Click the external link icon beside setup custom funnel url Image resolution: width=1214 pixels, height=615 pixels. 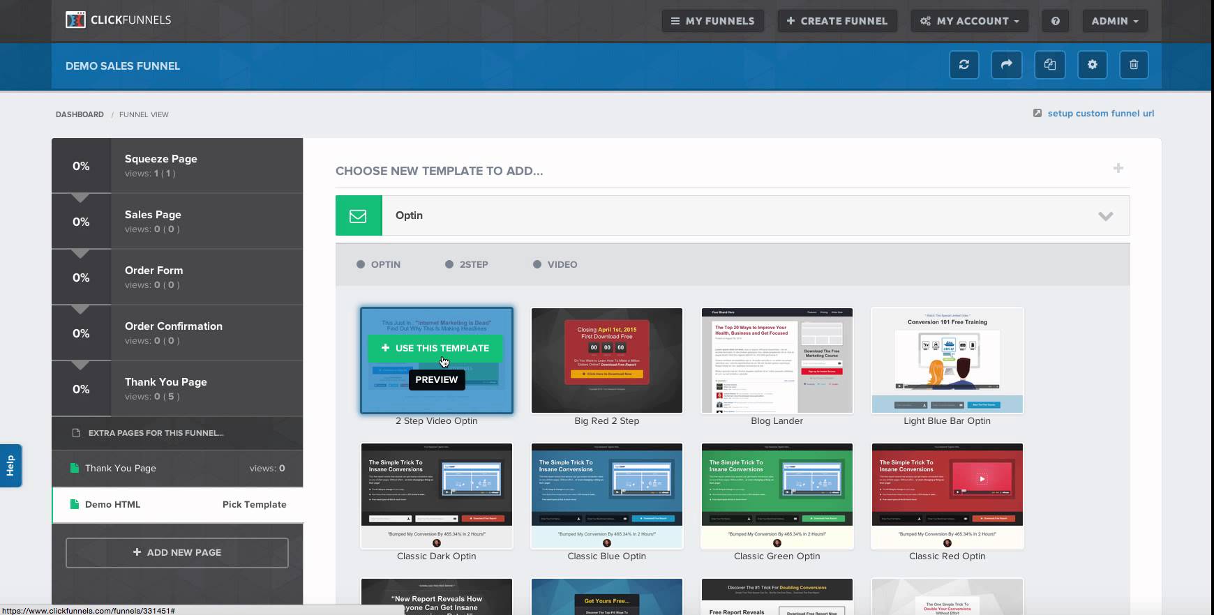1037,113
